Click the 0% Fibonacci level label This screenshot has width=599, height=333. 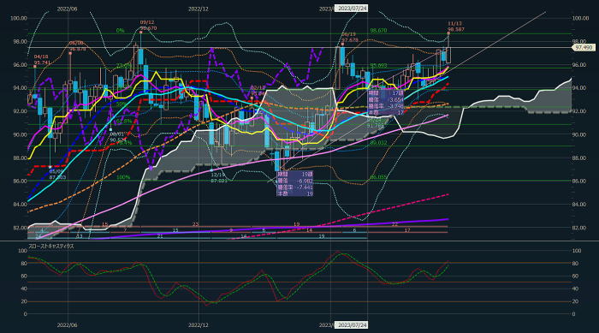pos(120,31)
